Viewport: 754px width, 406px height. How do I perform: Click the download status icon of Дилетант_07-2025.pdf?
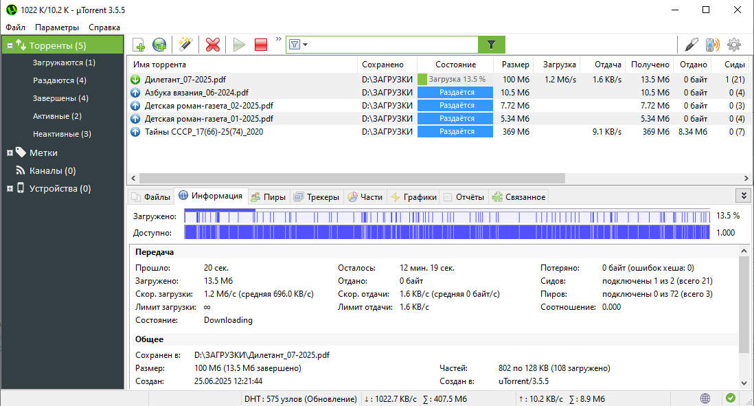click(x=135, y=80)
